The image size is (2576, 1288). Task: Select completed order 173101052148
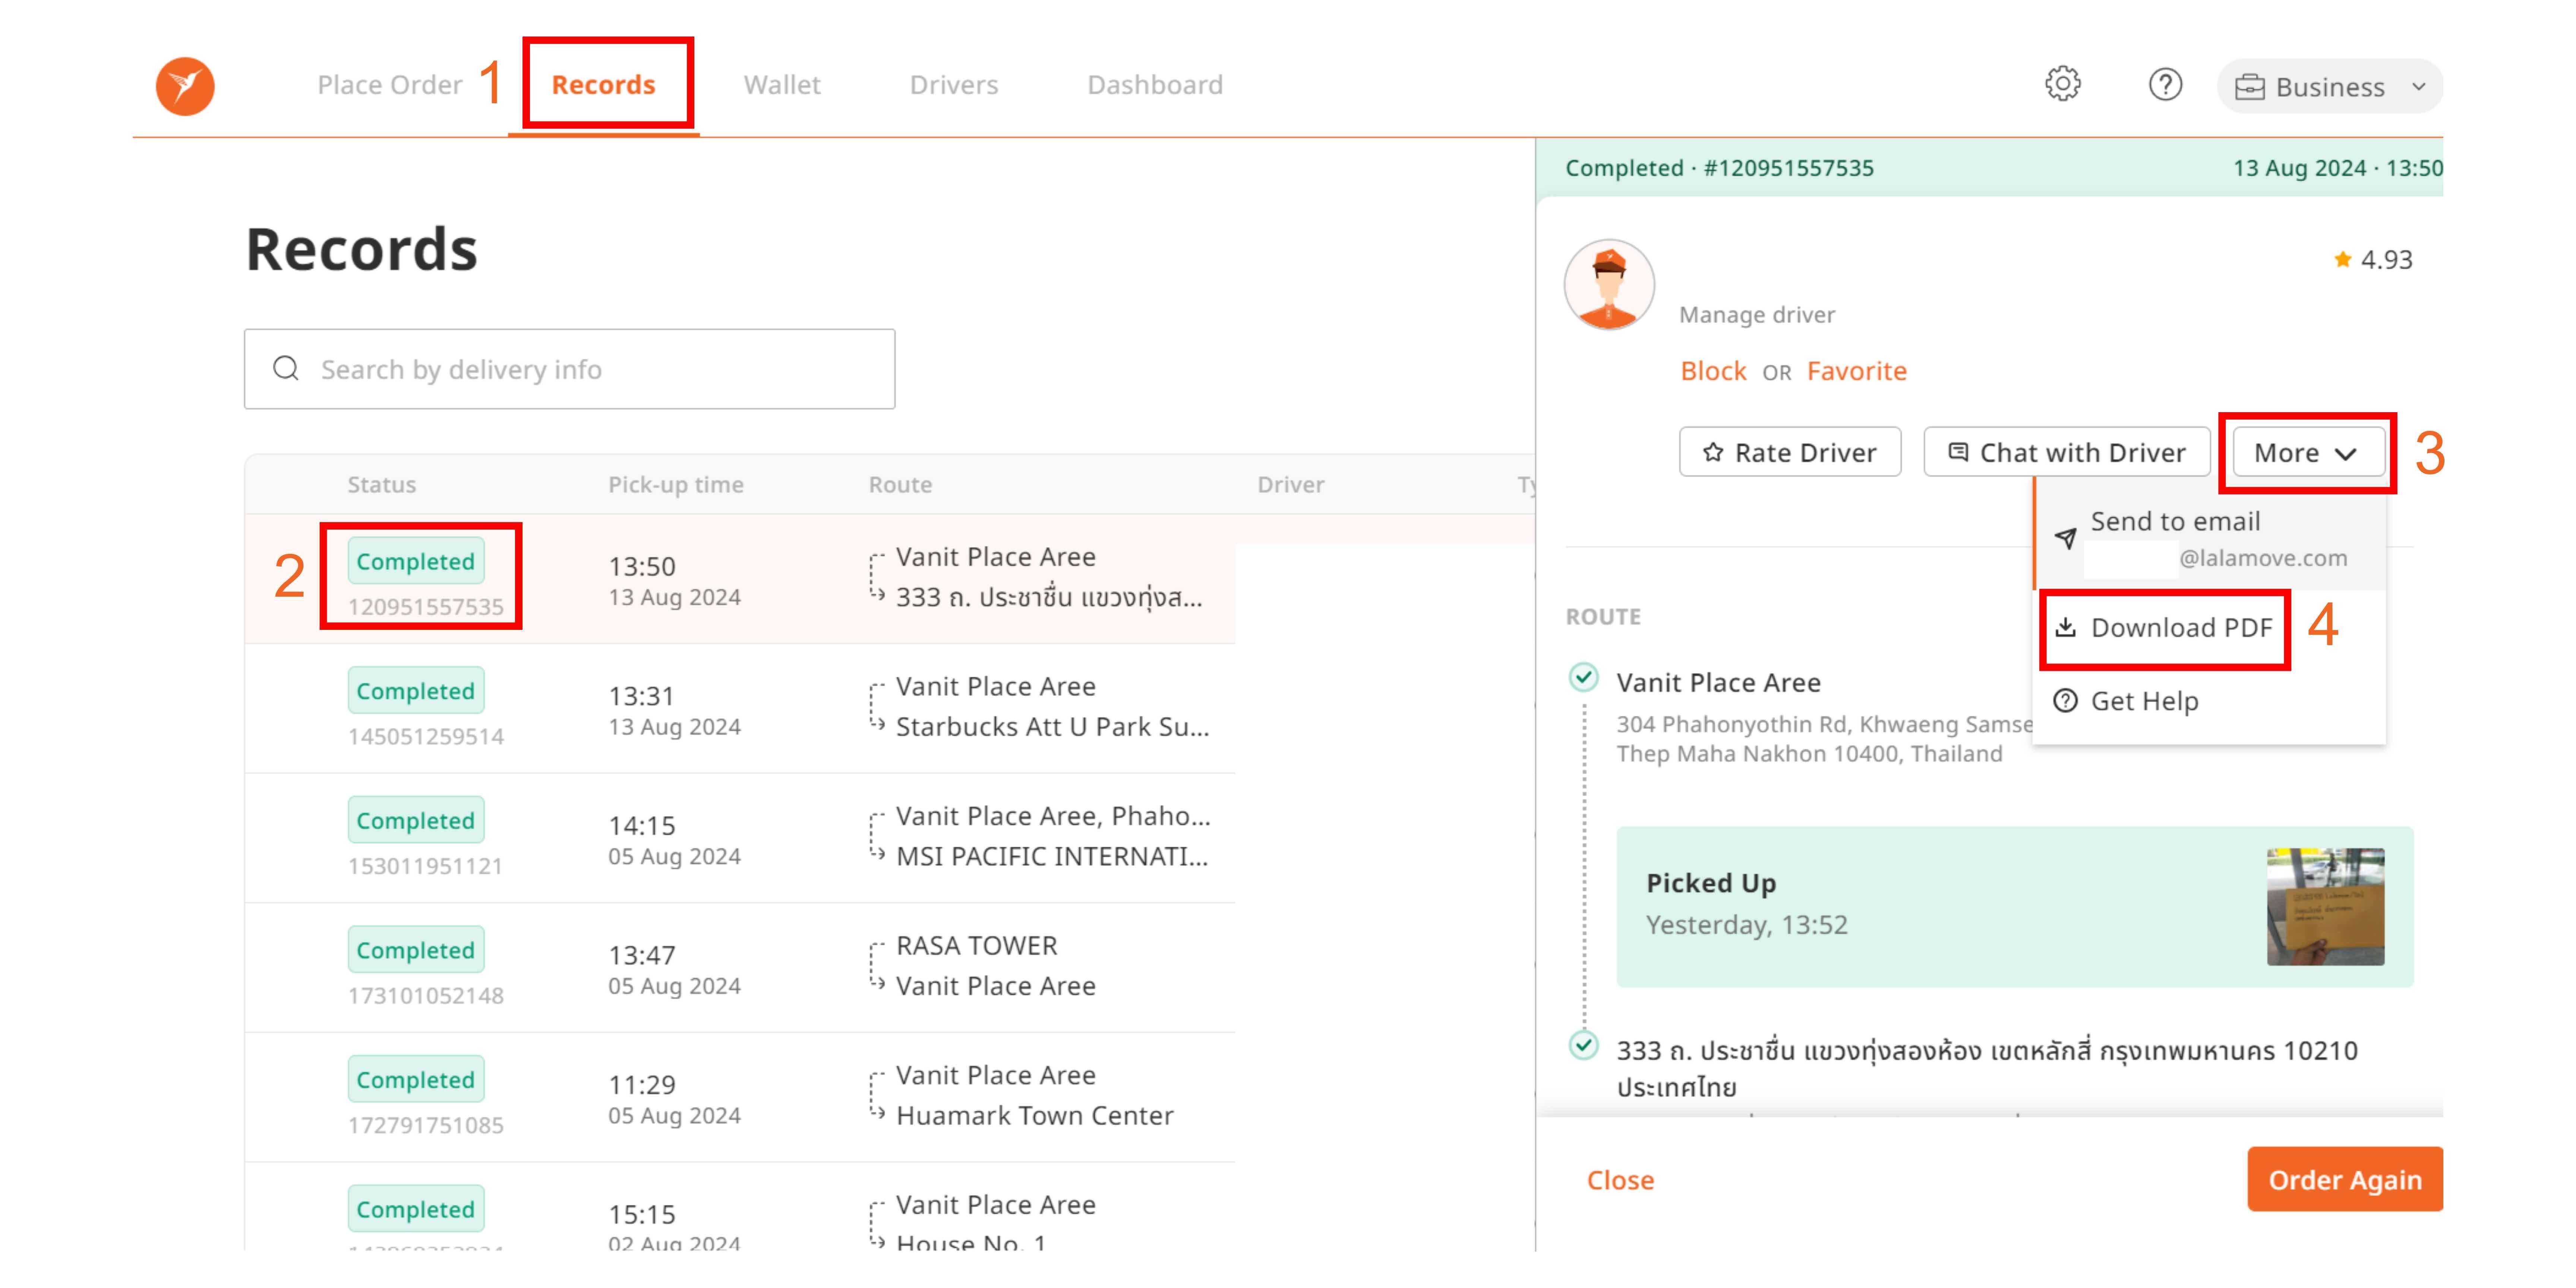[x=740, y=968]
